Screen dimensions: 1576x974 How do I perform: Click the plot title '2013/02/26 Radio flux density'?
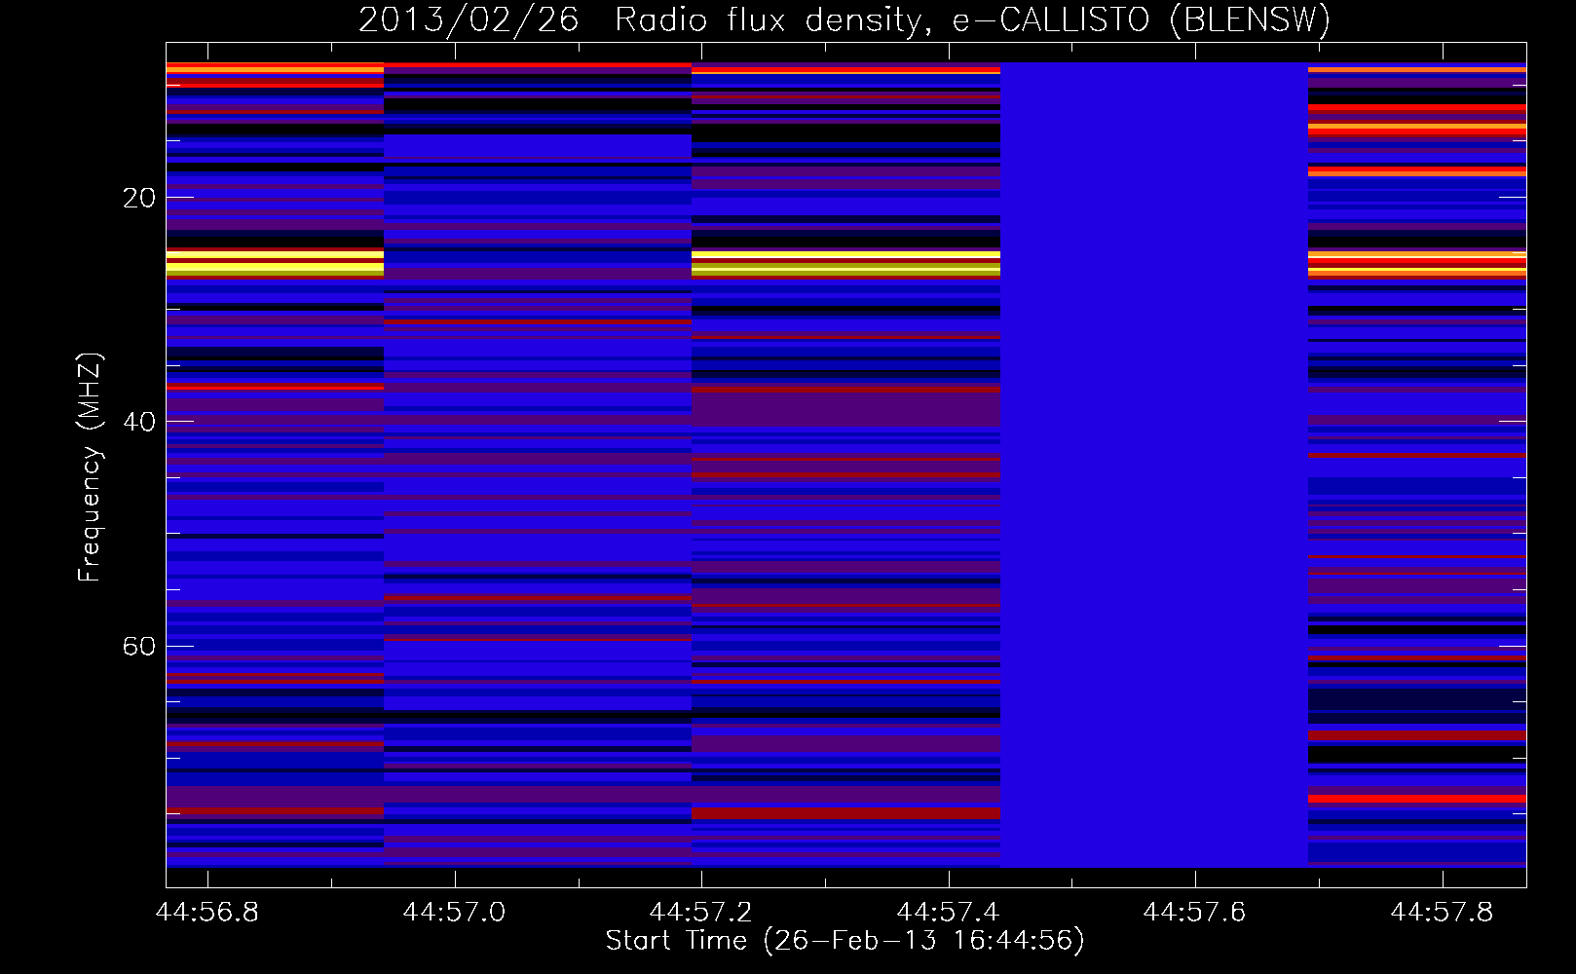641,20
